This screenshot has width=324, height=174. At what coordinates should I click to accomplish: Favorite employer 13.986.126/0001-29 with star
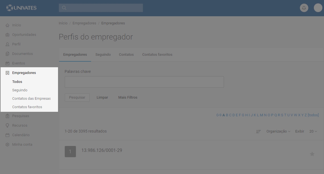[x=312, y=154]
